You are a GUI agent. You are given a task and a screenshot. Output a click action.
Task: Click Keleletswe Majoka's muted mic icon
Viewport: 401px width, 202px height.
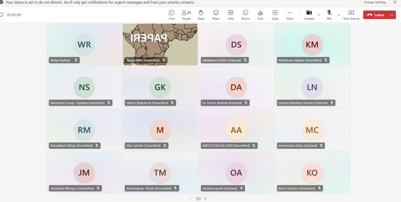325,60
